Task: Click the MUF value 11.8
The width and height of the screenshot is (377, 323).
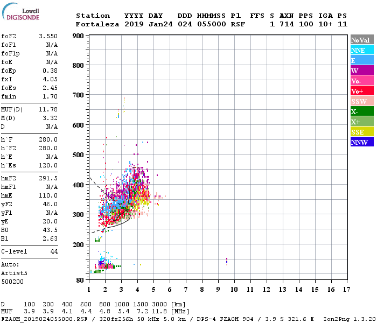Action: [159, 312]
